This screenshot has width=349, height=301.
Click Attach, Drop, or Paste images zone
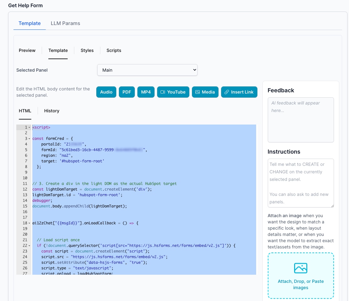301,276
